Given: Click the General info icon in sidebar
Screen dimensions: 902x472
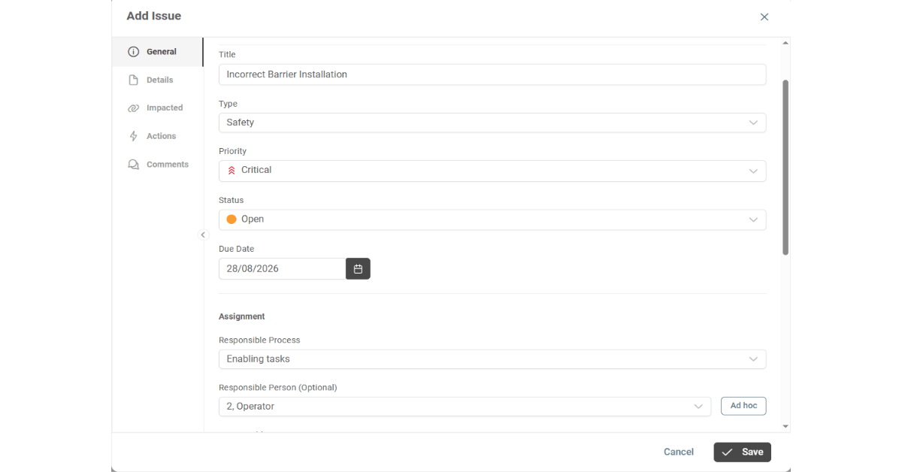Looking at the screenshot, I should (134, 52).
